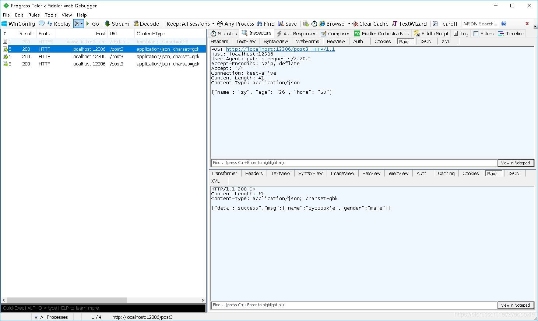The height and width of the screenshot is (321, 538).
Task: Sort by Content-Type column header
Action: tap(169, 33)
